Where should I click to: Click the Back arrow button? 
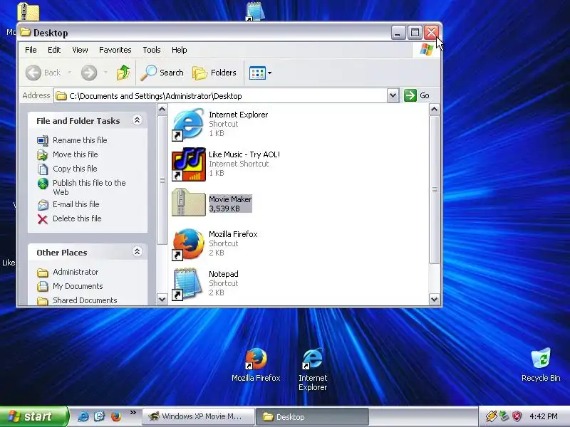click(x=33, y=73)
